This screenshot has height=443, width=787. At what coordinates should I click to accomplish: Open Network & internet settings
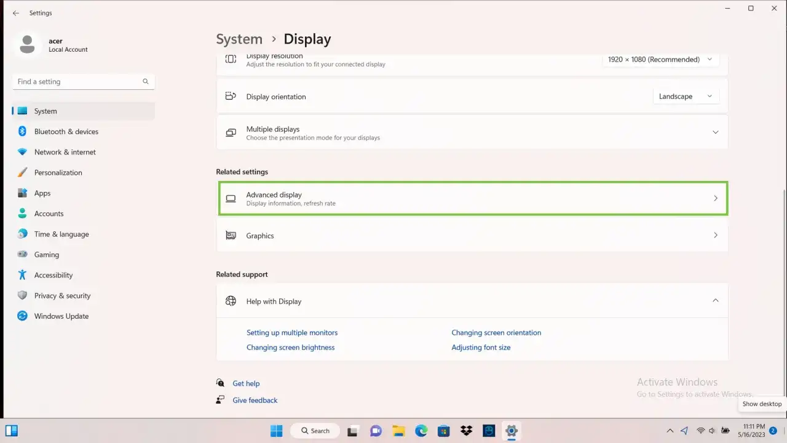click(65, 152)
